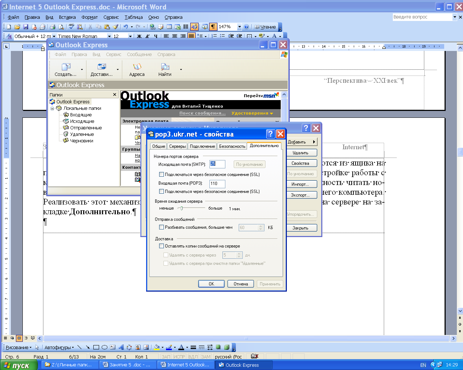
Task: Open Адреса address book icon
Action: point(137,69)
